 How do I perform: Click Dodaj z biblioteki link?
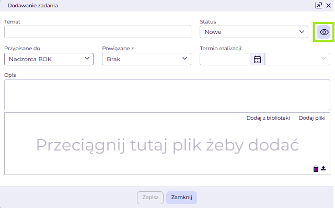coord(268,118)
